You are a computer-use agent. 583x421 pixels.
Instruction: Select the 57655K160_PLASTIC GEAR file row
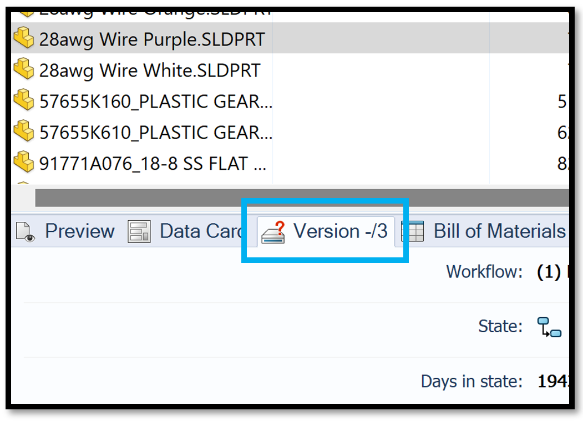click(155, 102)
